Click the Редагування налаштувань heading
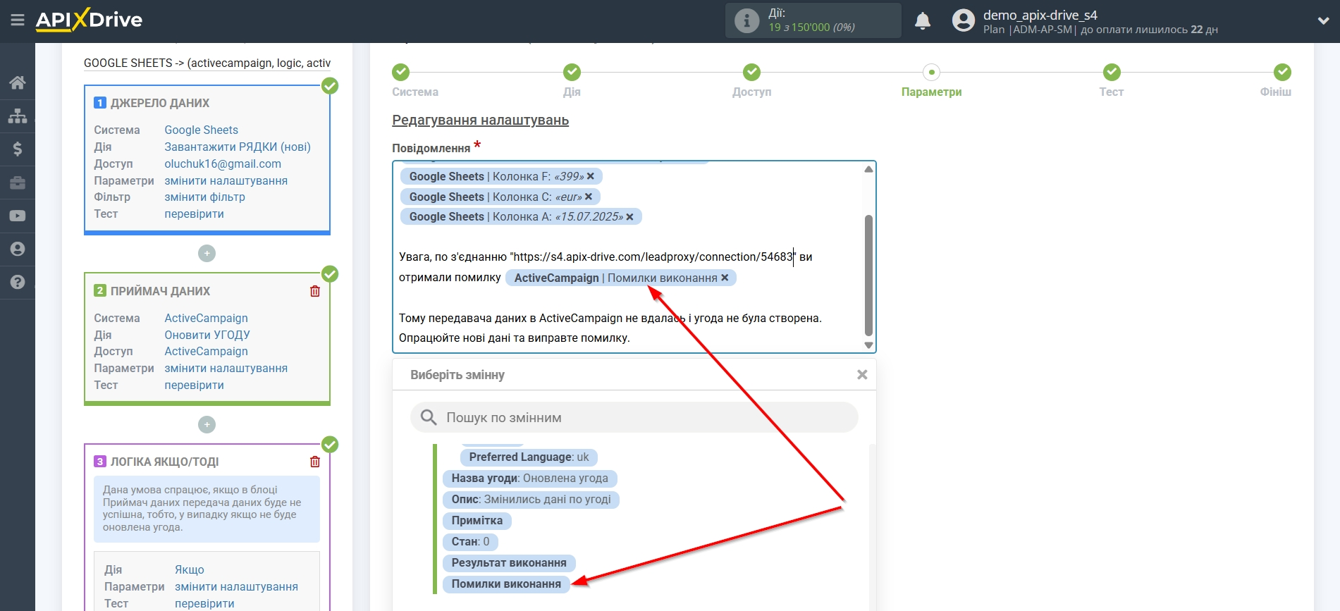 pyautogui.click(x=480, y=120)
